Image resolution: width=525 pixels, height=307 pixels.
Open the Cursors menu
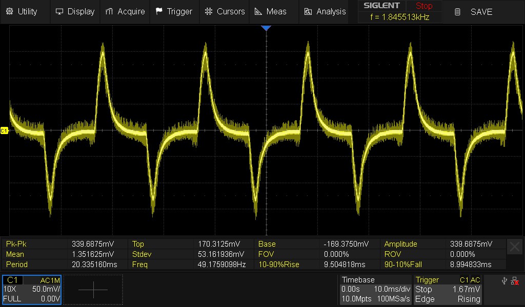click(225, 11)
